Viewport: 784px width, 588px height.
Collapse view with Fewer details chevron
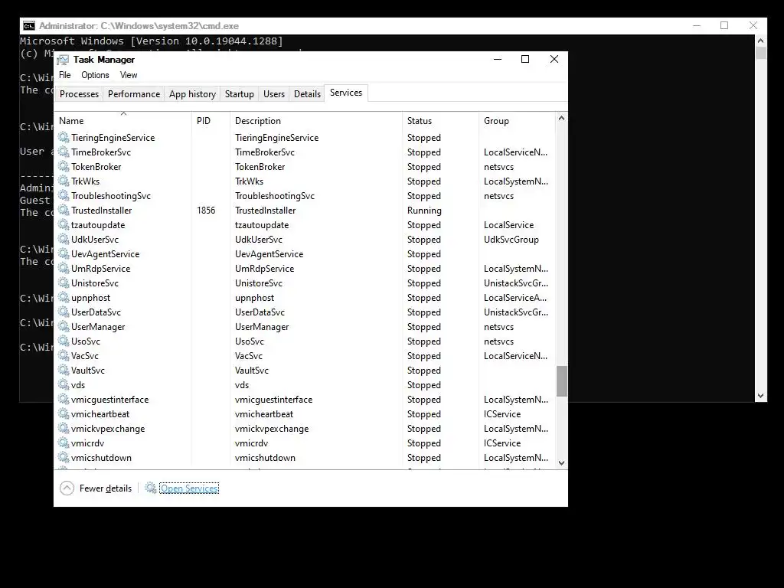[x=67, y=488]
